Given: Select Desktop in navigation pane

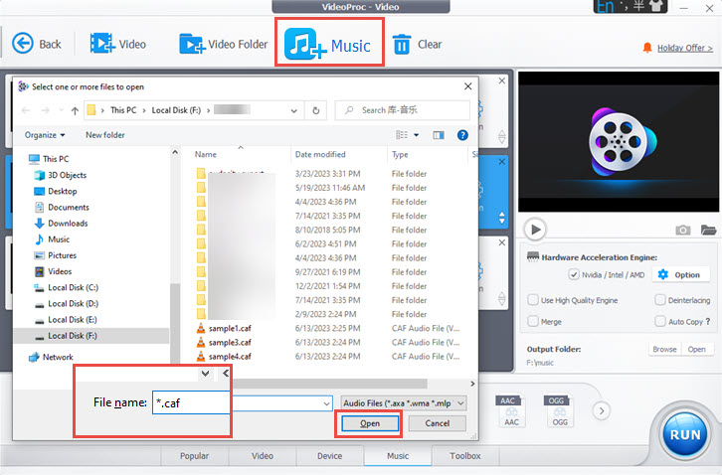Looking at the screenshot, I should coord(63,191).
